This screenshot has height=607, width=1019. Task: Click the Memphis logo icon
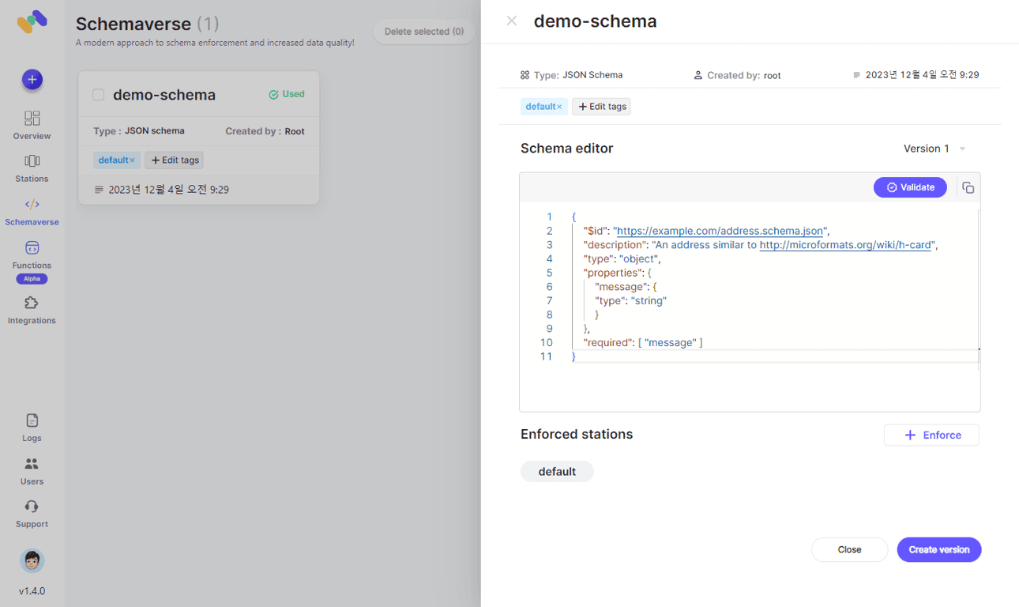pyautogui.click(x=32, y=21)
